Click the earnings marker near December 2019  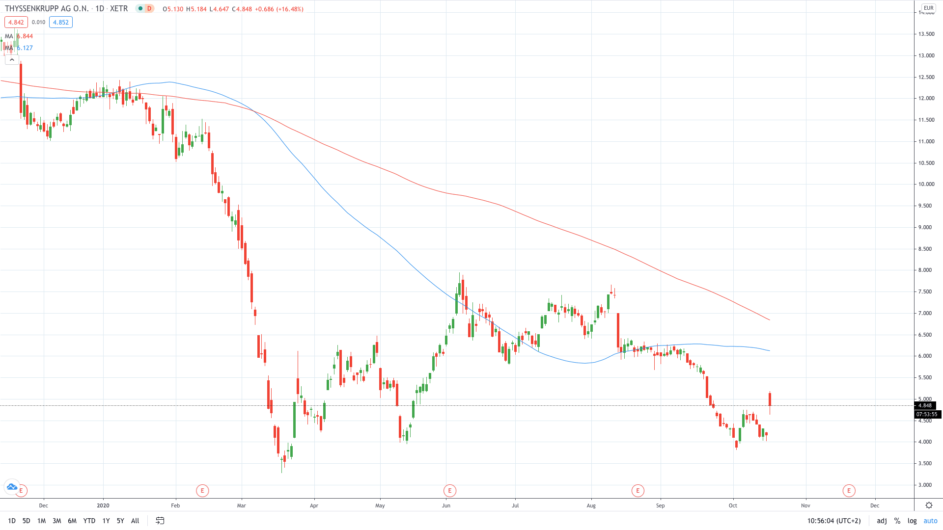pos(22,490)
